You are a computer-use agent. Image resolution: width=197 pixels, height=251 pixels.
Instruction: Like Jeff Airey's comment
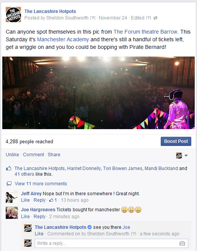25,200
